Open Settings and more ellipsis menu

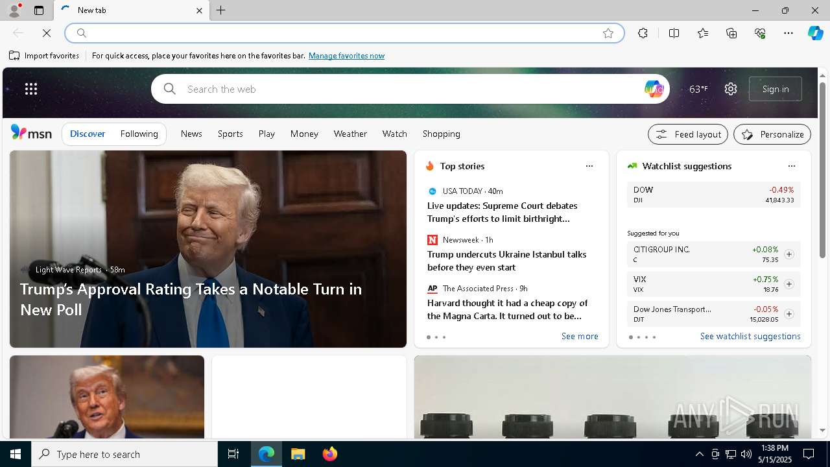coord(788,33)
